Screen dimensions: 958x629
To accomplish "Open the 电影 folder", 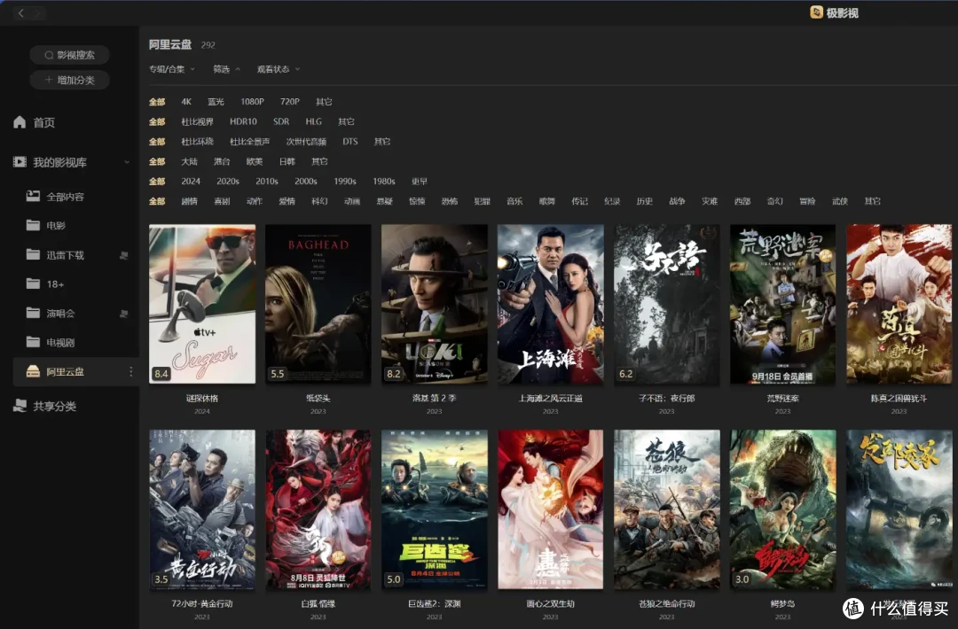I will click(46, 225).
